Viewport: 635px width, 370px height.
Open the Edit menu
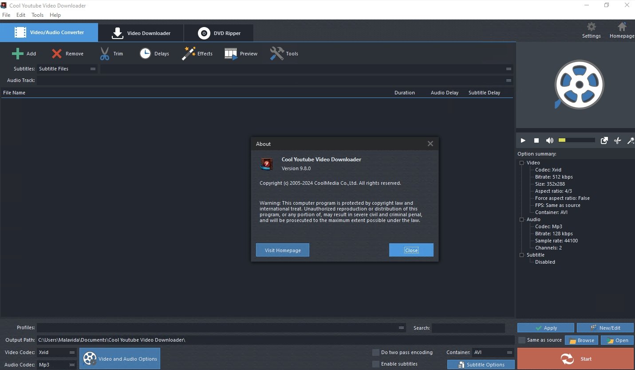click(x=21, y=15)
